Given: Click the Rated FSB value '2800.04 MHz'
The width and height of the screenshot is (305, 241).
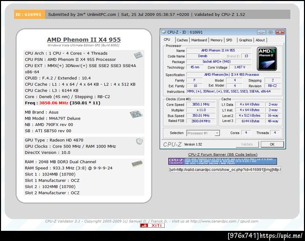Looking at the screenshot, I should point(201,121).
